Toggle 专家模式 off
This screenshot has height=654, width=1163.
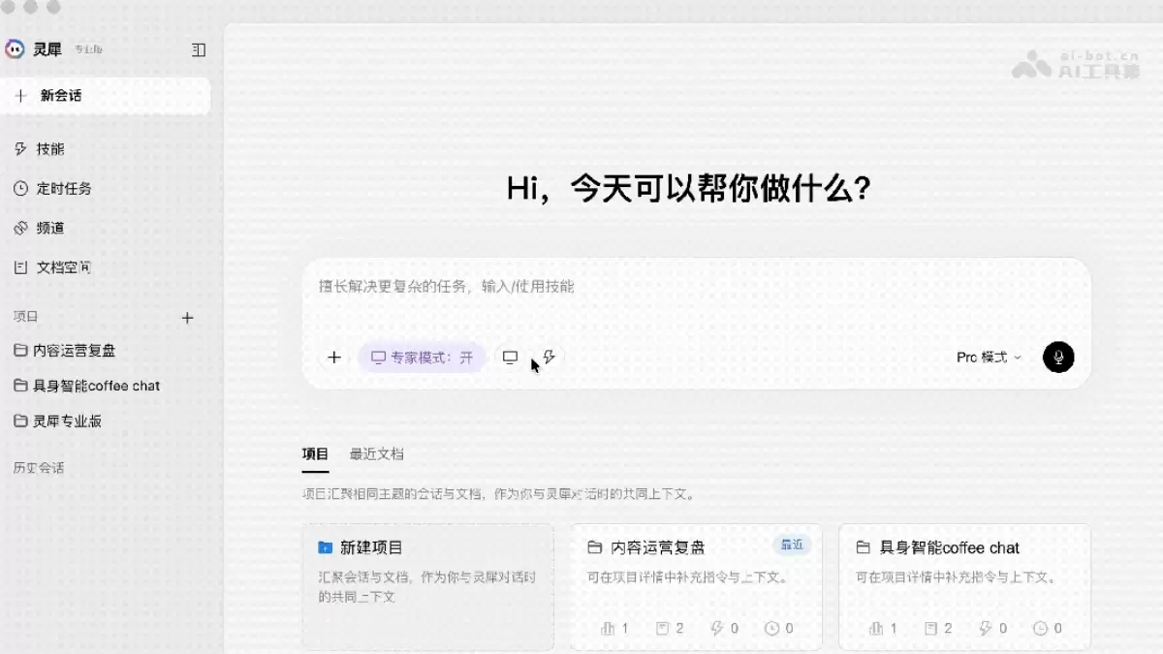[x=422, y=358]
